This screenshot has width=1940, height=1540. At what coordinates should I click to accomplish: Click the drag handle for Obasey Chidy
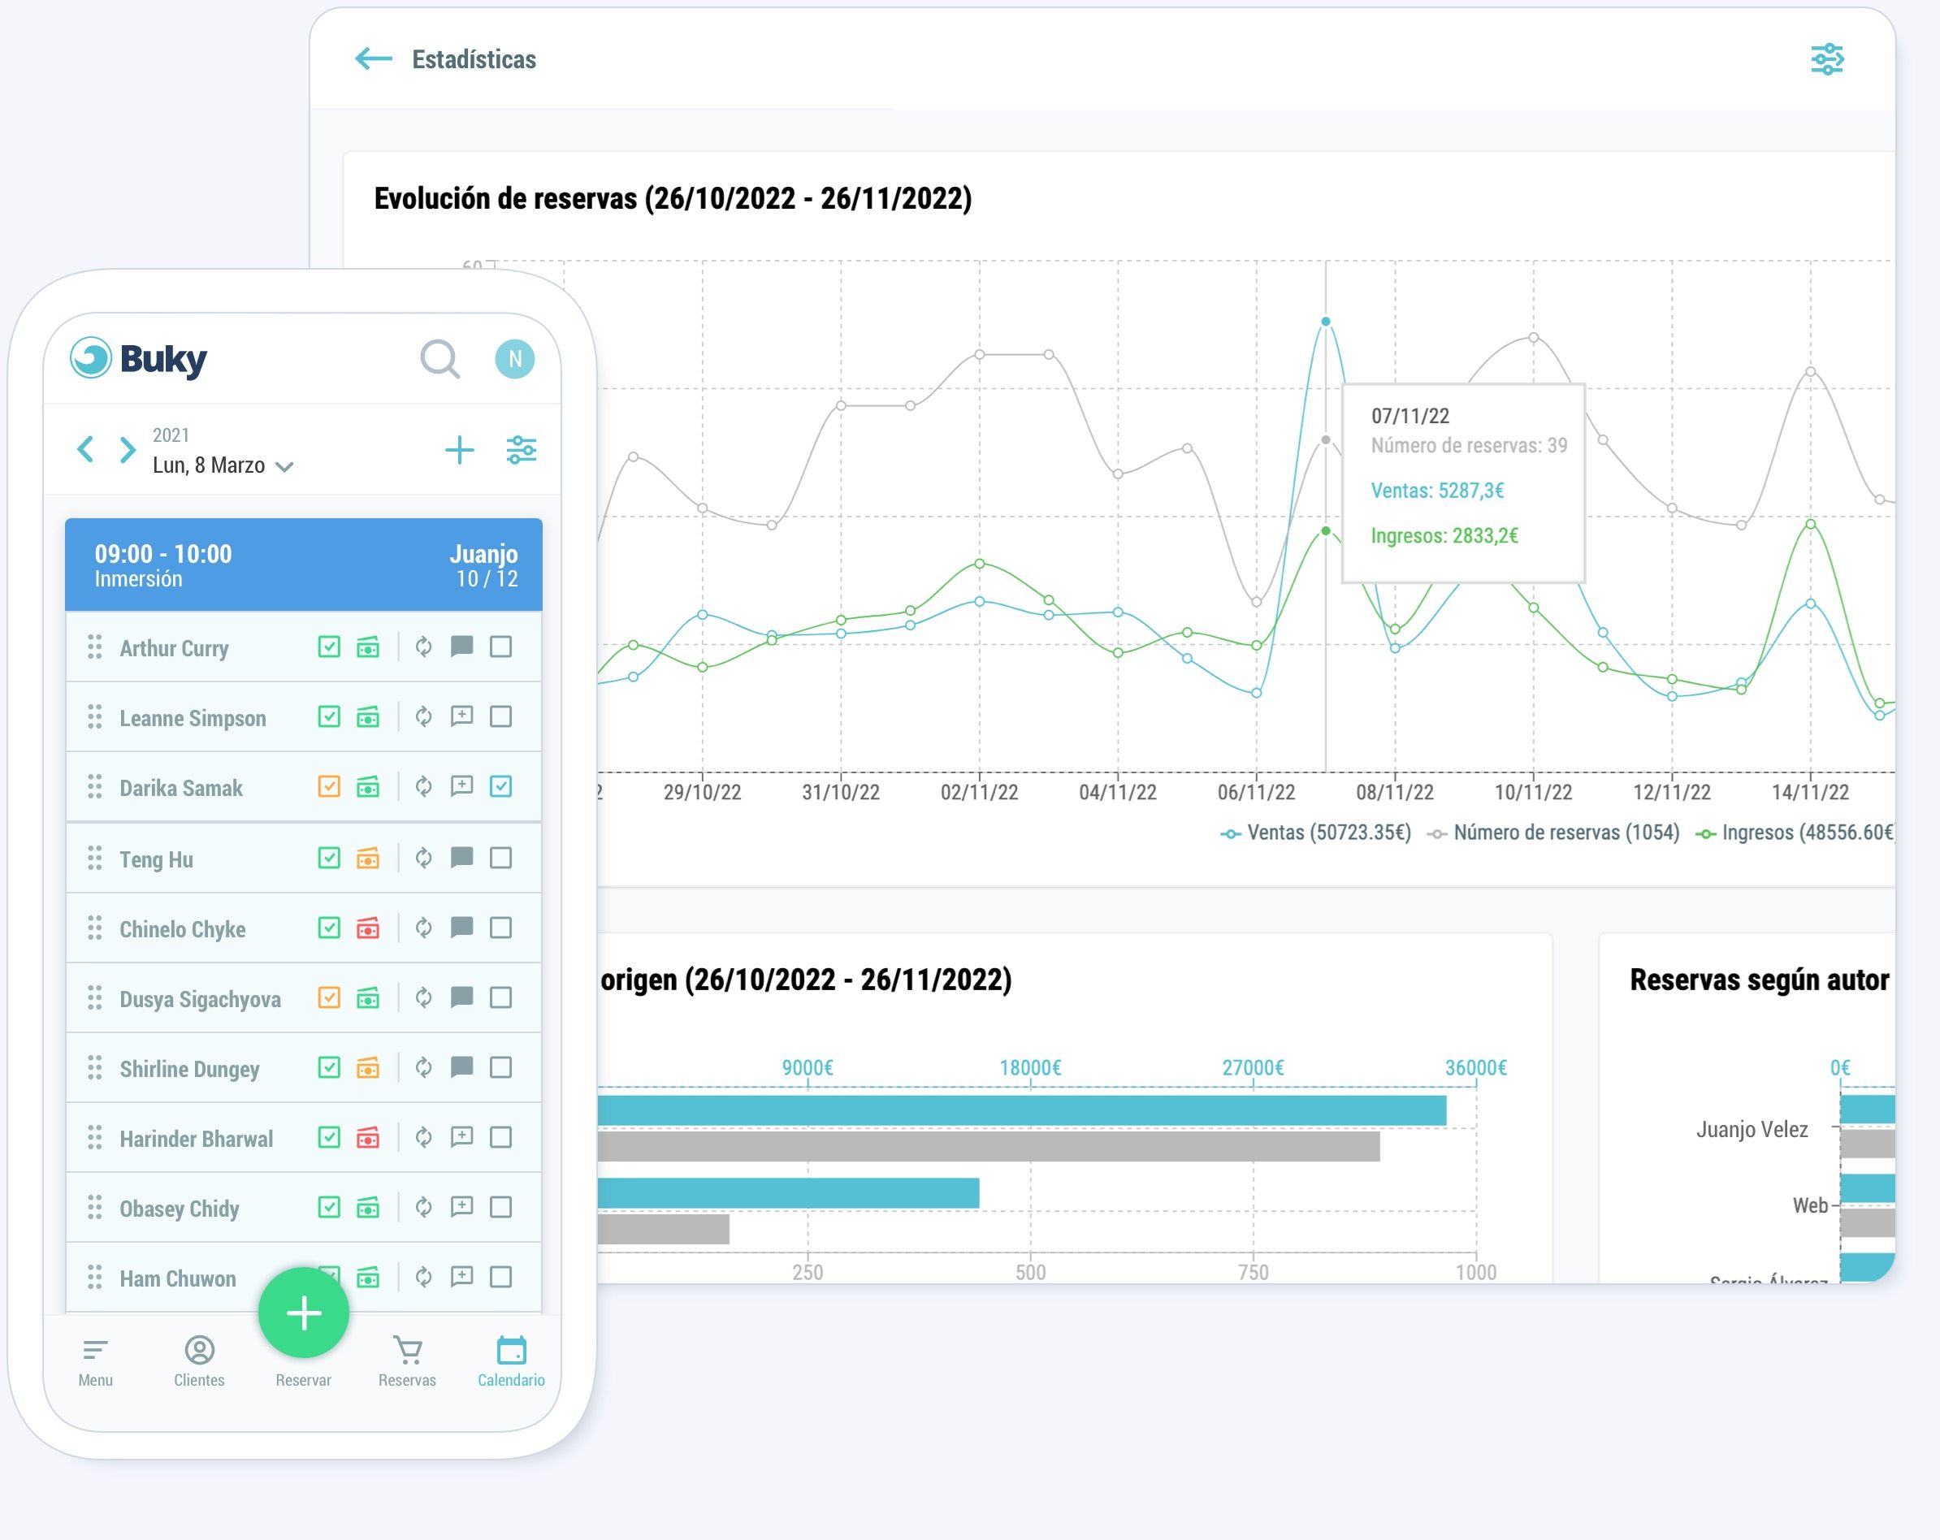tap(94, 1207)
